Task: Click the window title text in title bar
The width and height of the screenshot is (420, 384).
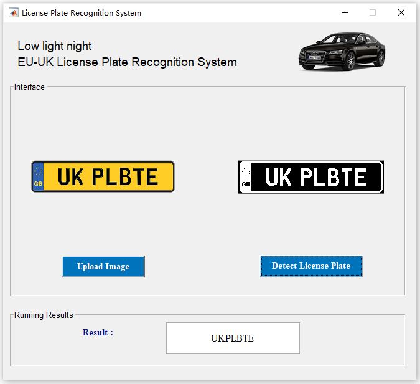Action: (82, 13)
